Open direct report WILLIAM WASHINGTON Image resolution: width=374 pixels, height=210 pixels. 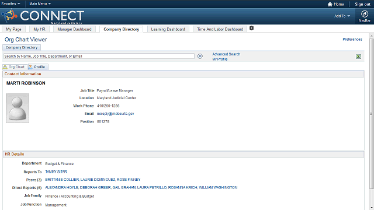pos(218,188)
